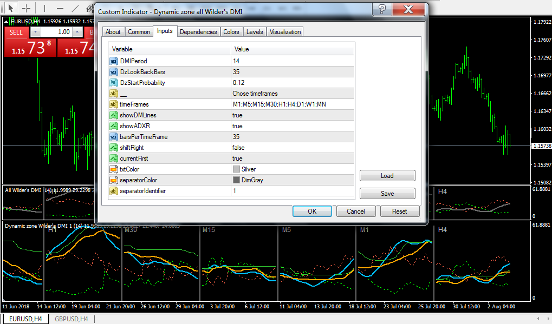The width and height of the screenshot is (552, 324).
Task: Increase lot size with up arrow
Action: click(x=77, y=32)
